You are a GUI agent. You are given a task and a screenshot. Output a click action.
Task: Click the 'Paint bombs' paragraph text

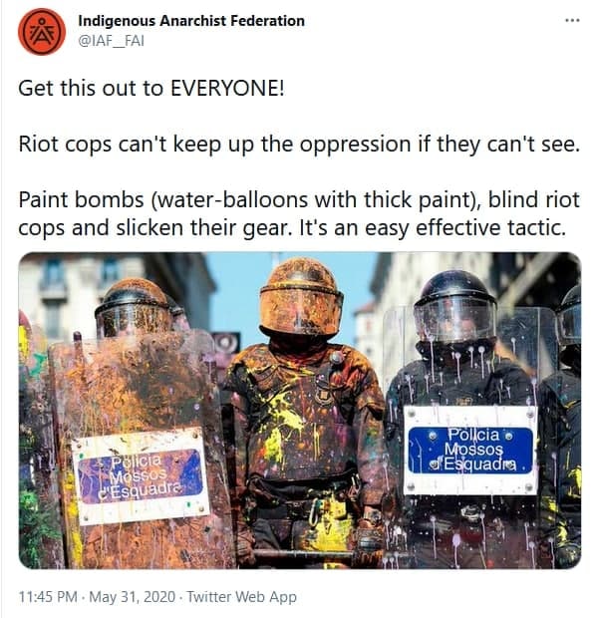tap(299, 213)
